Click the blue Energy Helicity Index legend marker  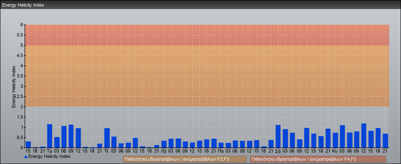(26, 157)
